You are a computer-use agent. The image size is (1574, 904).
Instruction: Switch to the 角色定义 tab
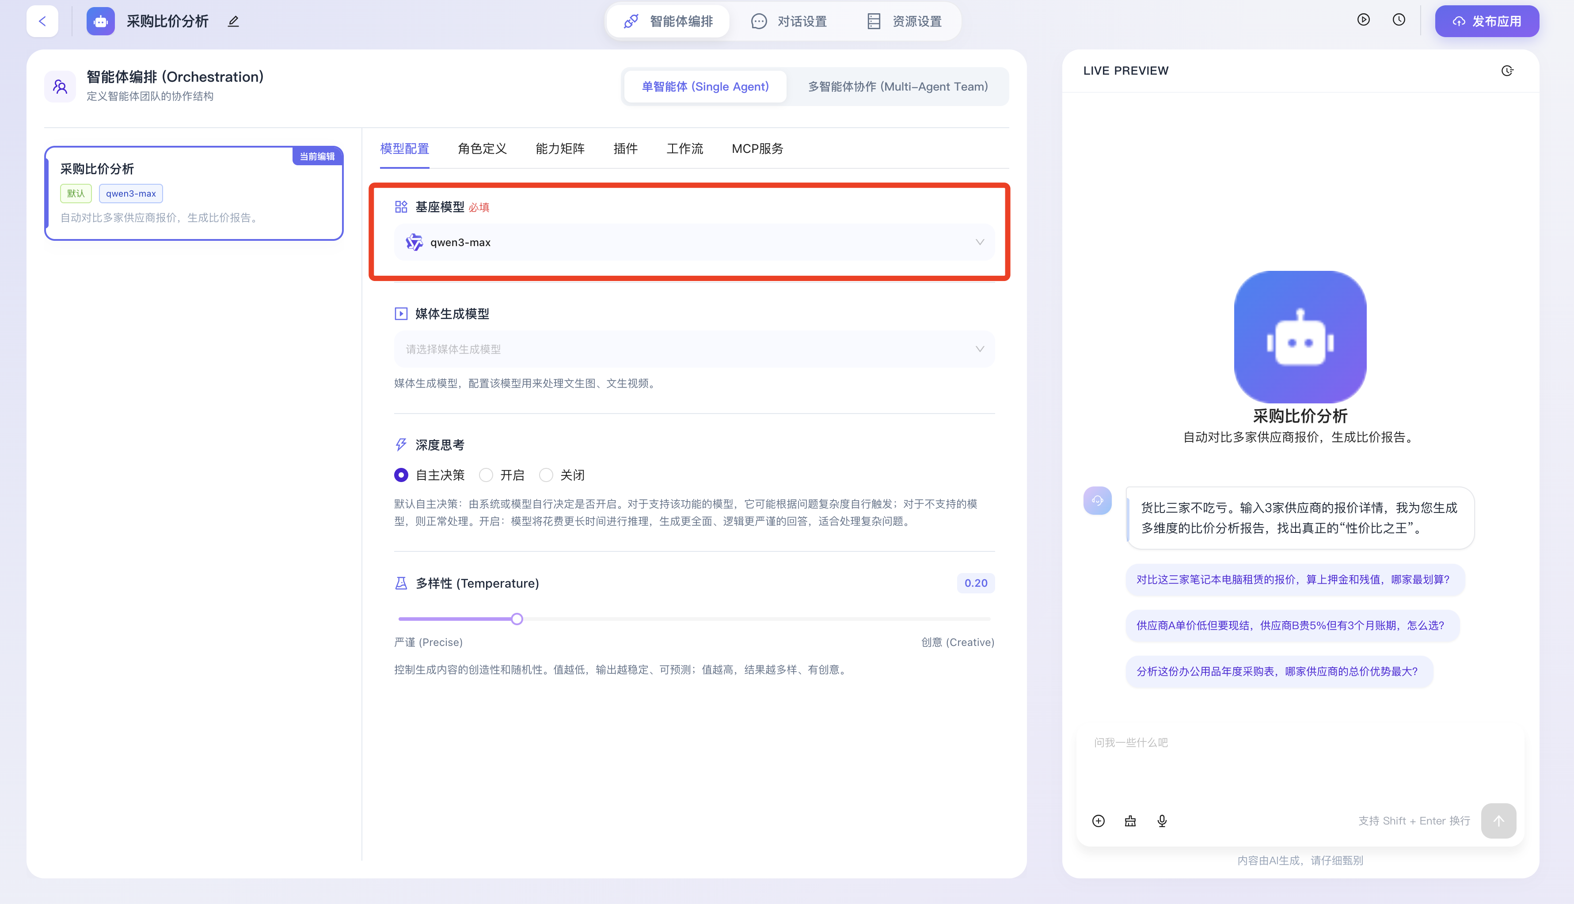tap(482, 149)
